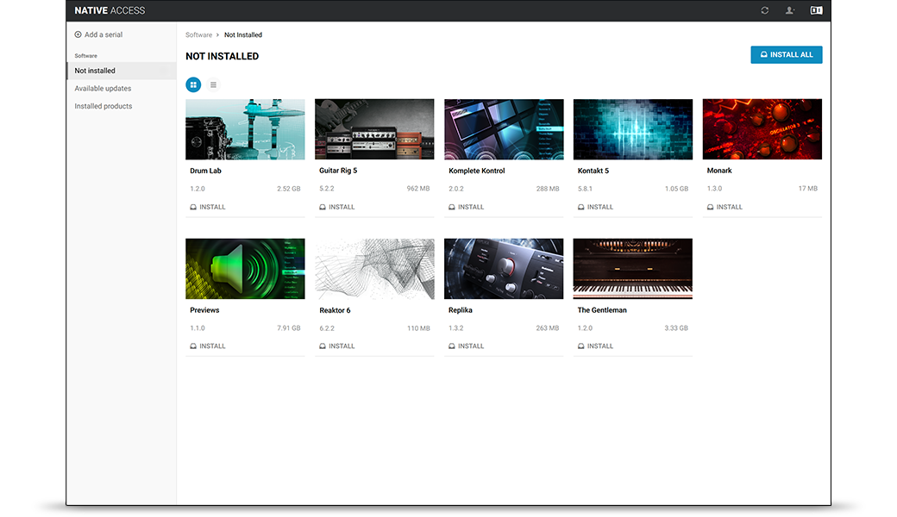
Task: Open Available updates in sidebar
Action: (103, 89)
